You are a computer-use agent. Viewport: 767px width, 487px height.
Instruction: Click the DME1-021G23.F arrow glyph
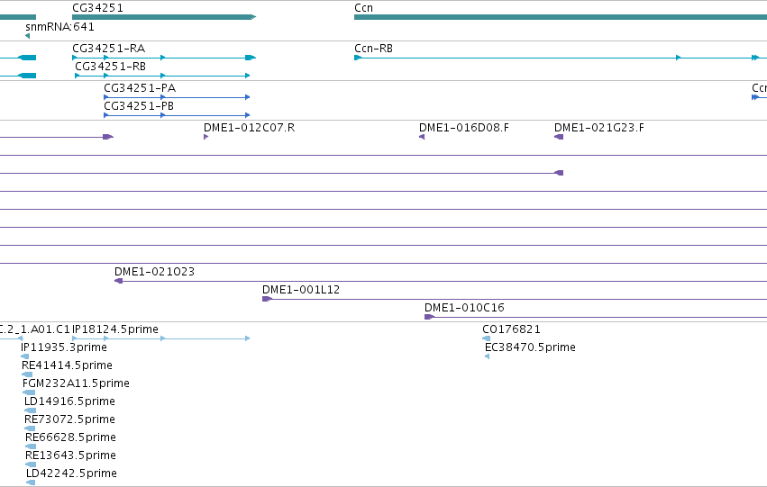coord(559,137)
